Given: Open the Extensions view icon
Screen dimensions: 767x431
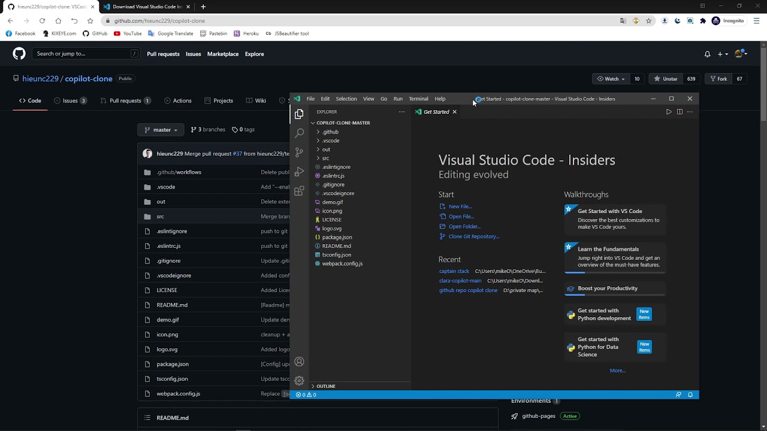Looking at the screenshot, I should [x=299, y=192].
